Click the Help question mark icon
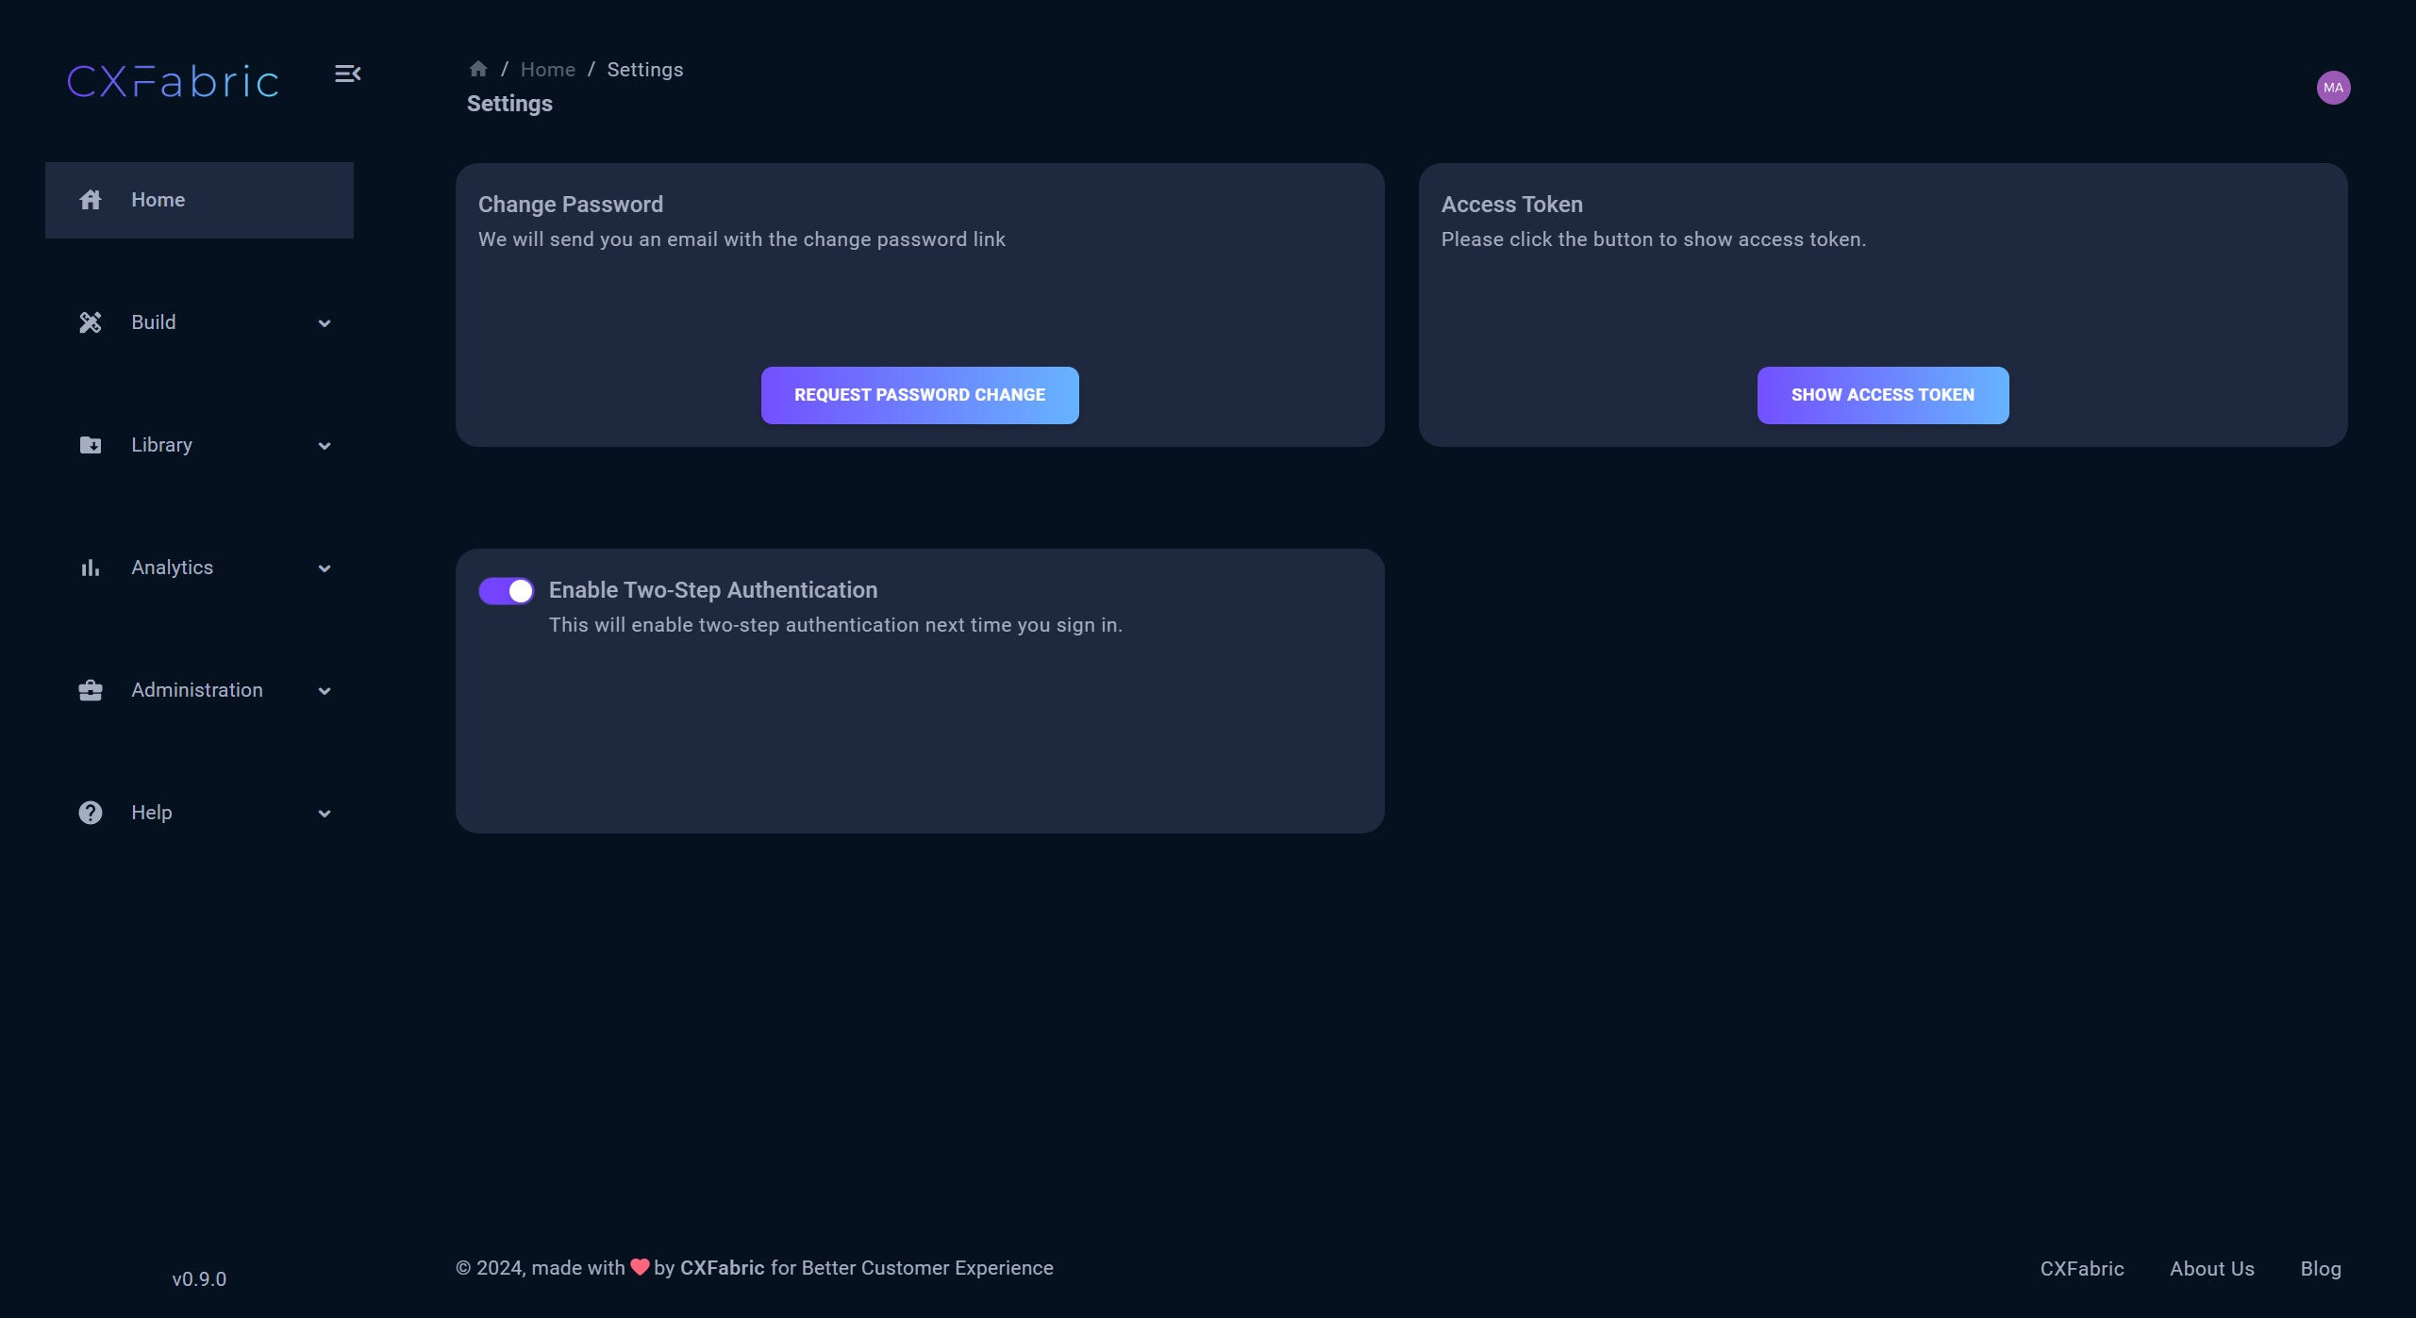2416x1318 pixels. [x=91, y=813]
